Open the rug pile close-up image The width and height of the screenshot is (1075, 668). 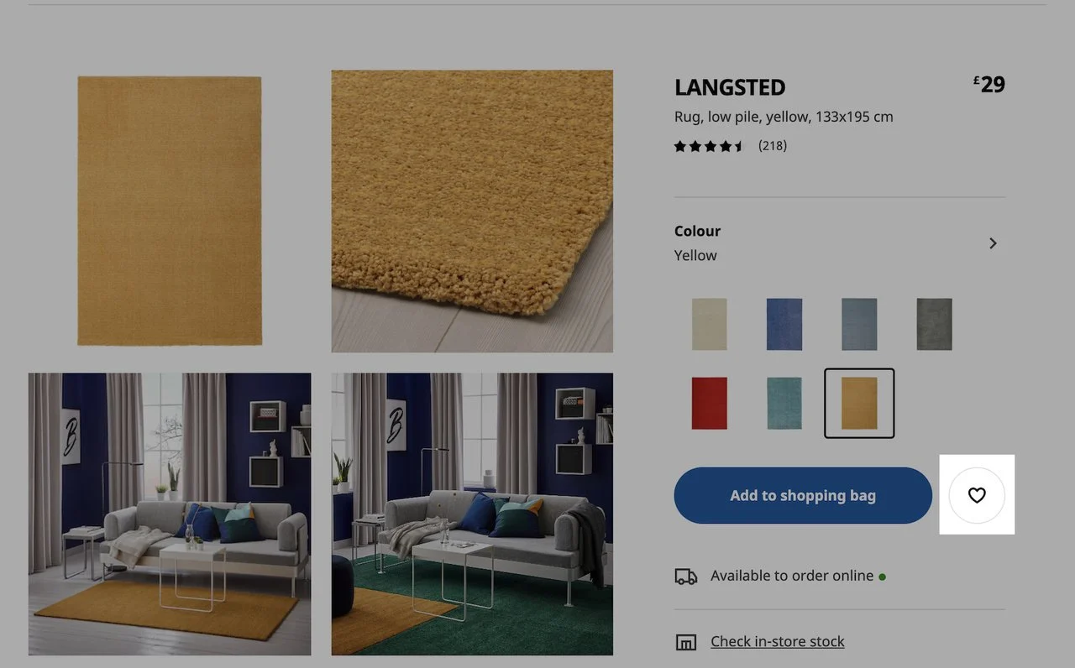472,211
